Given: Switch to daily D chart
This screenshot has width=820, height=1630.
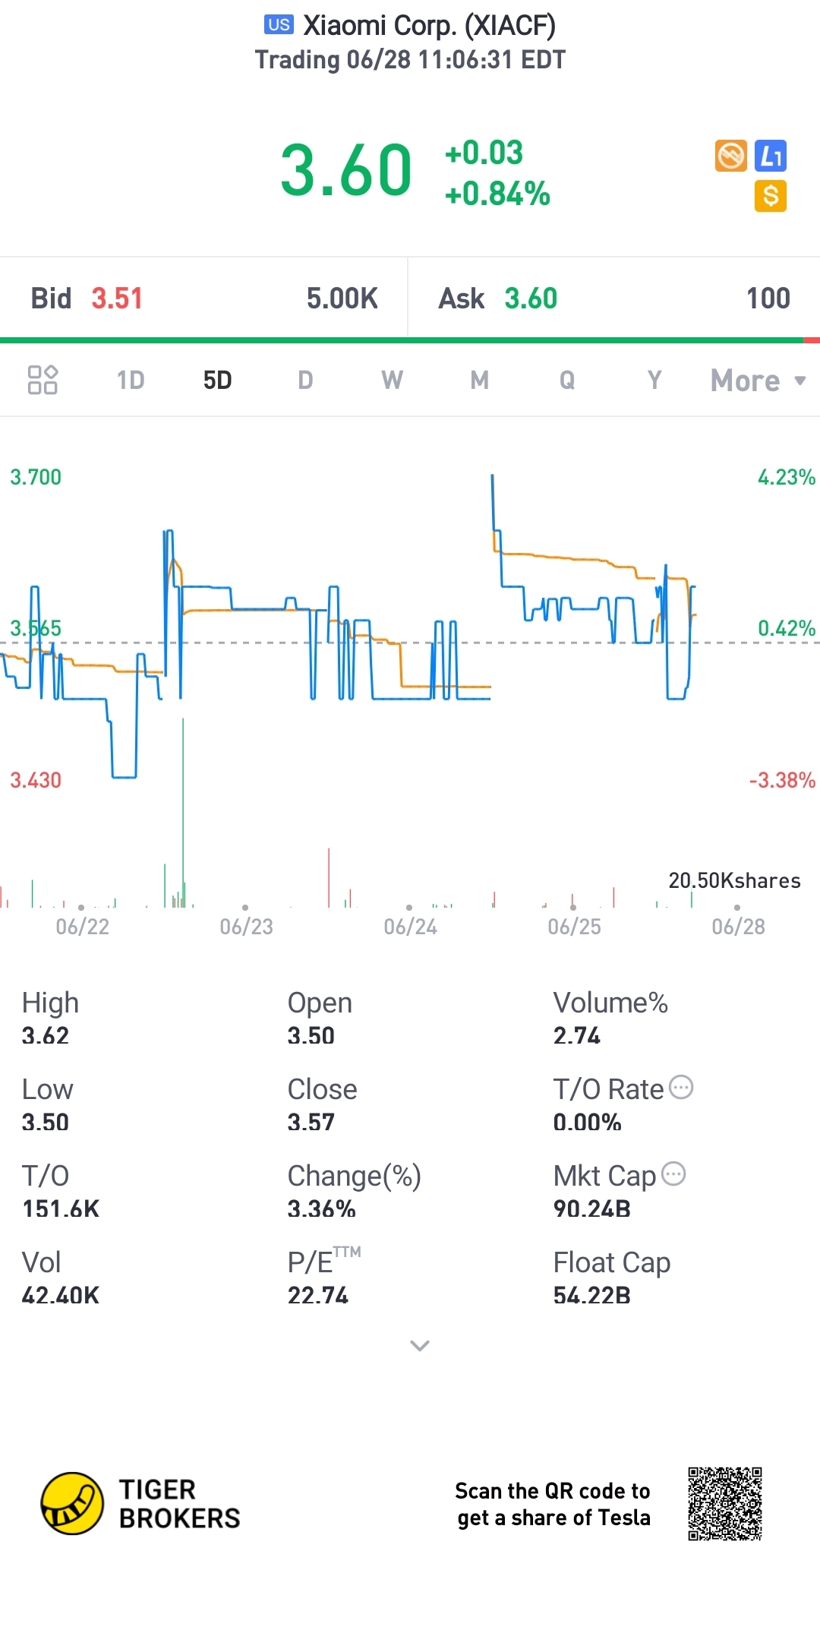Looking at the screenshot, I should click(x=305, y=380).
